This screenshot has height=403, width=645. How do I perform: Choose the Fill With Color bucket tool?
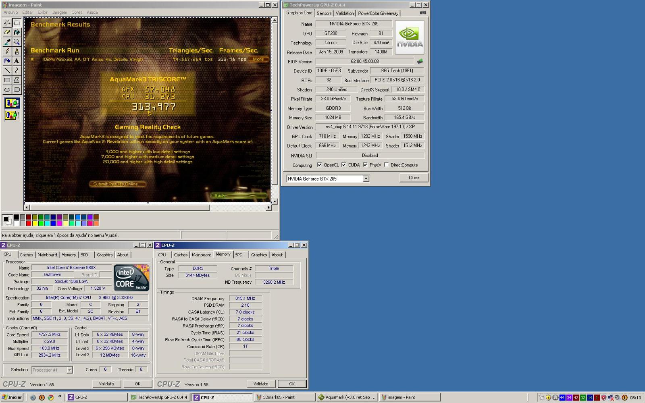(x=17, y=32)
